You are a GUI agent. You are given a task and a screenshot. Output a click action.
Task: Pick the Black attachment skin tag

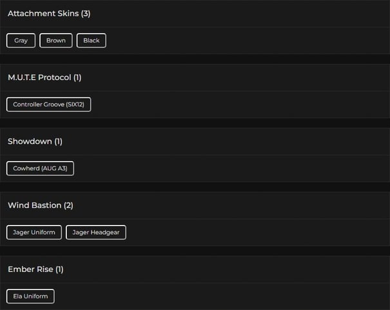92,41
